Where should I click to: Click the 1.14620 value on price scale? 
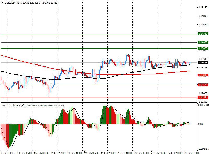(x=203, y=25)
